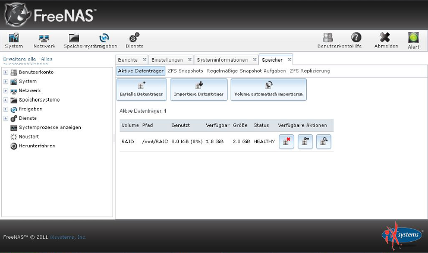Close the Systeminformationen tab
428x253 pixels.
254,59
